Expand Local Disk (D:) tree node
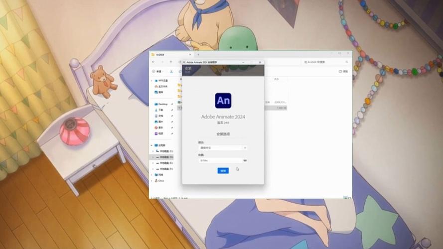 [x=153, y=157]
